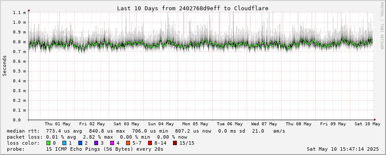This screenshot has height=155, width=386.
Task: Click the 'Sat 10 May' axis label
Action: (367, 124)
